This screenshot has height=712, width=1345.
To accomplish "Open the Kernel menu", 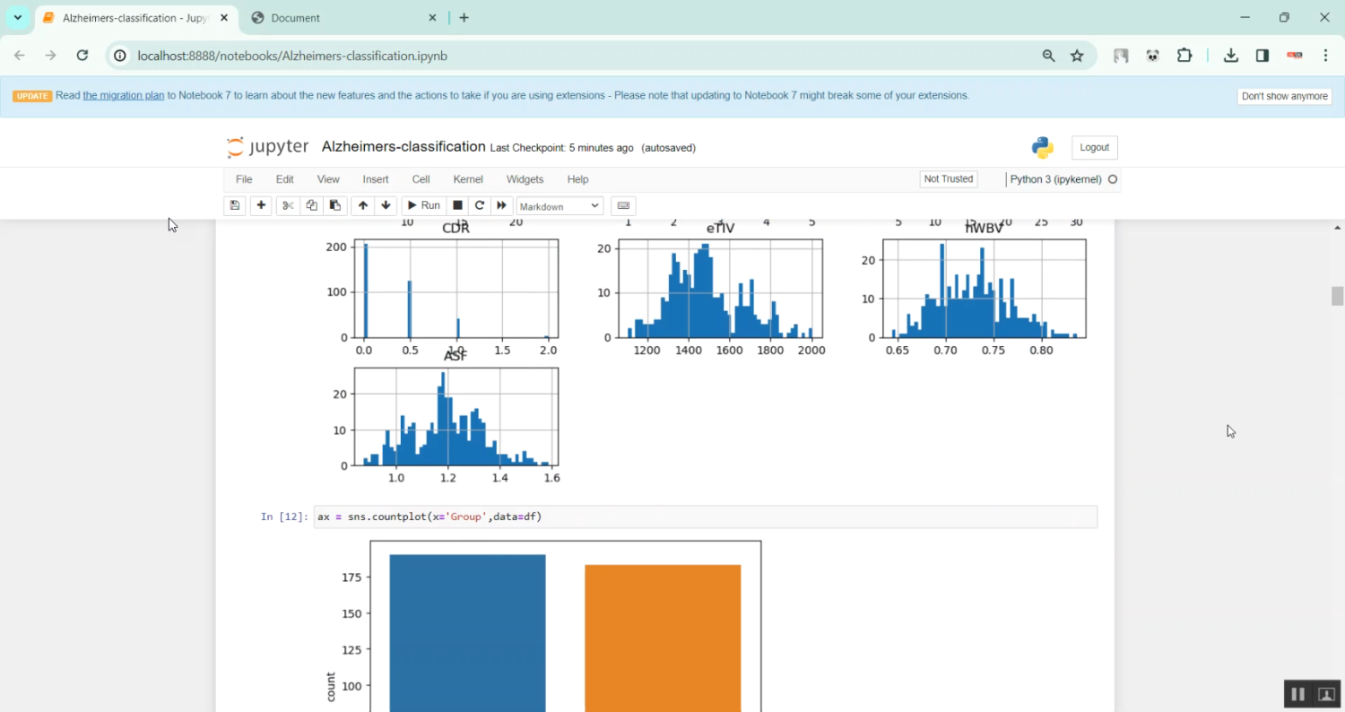I will tap(467, 178).
